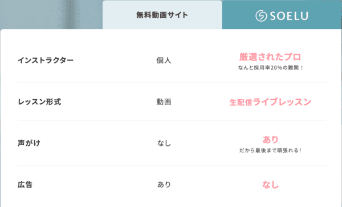Click the gray なし value in 声がけ row
Image resolution: width=342 pixels, height=207 pixels.
pyautogui.click(x=164, y=143)
